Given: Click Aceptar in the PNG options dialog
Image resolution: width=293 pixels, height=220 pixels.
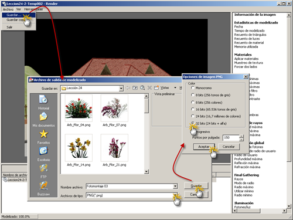Looking at the screenshot, I should tap(204, 147).
